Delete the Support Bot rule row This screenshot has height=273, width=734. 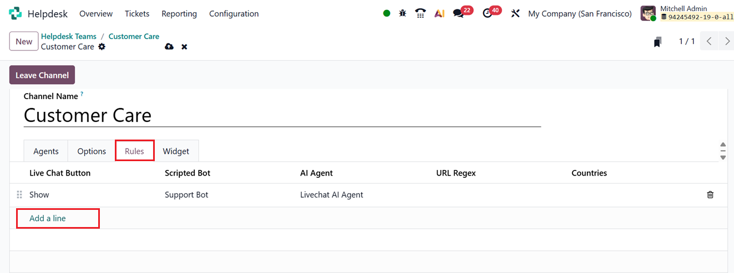710,195
